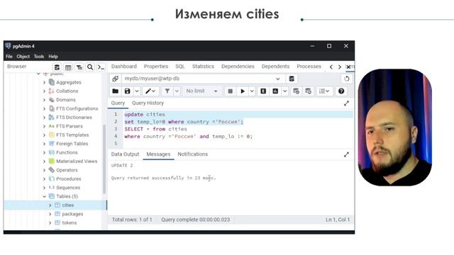Click the View Data table icon in Browser

click(68, 67)
